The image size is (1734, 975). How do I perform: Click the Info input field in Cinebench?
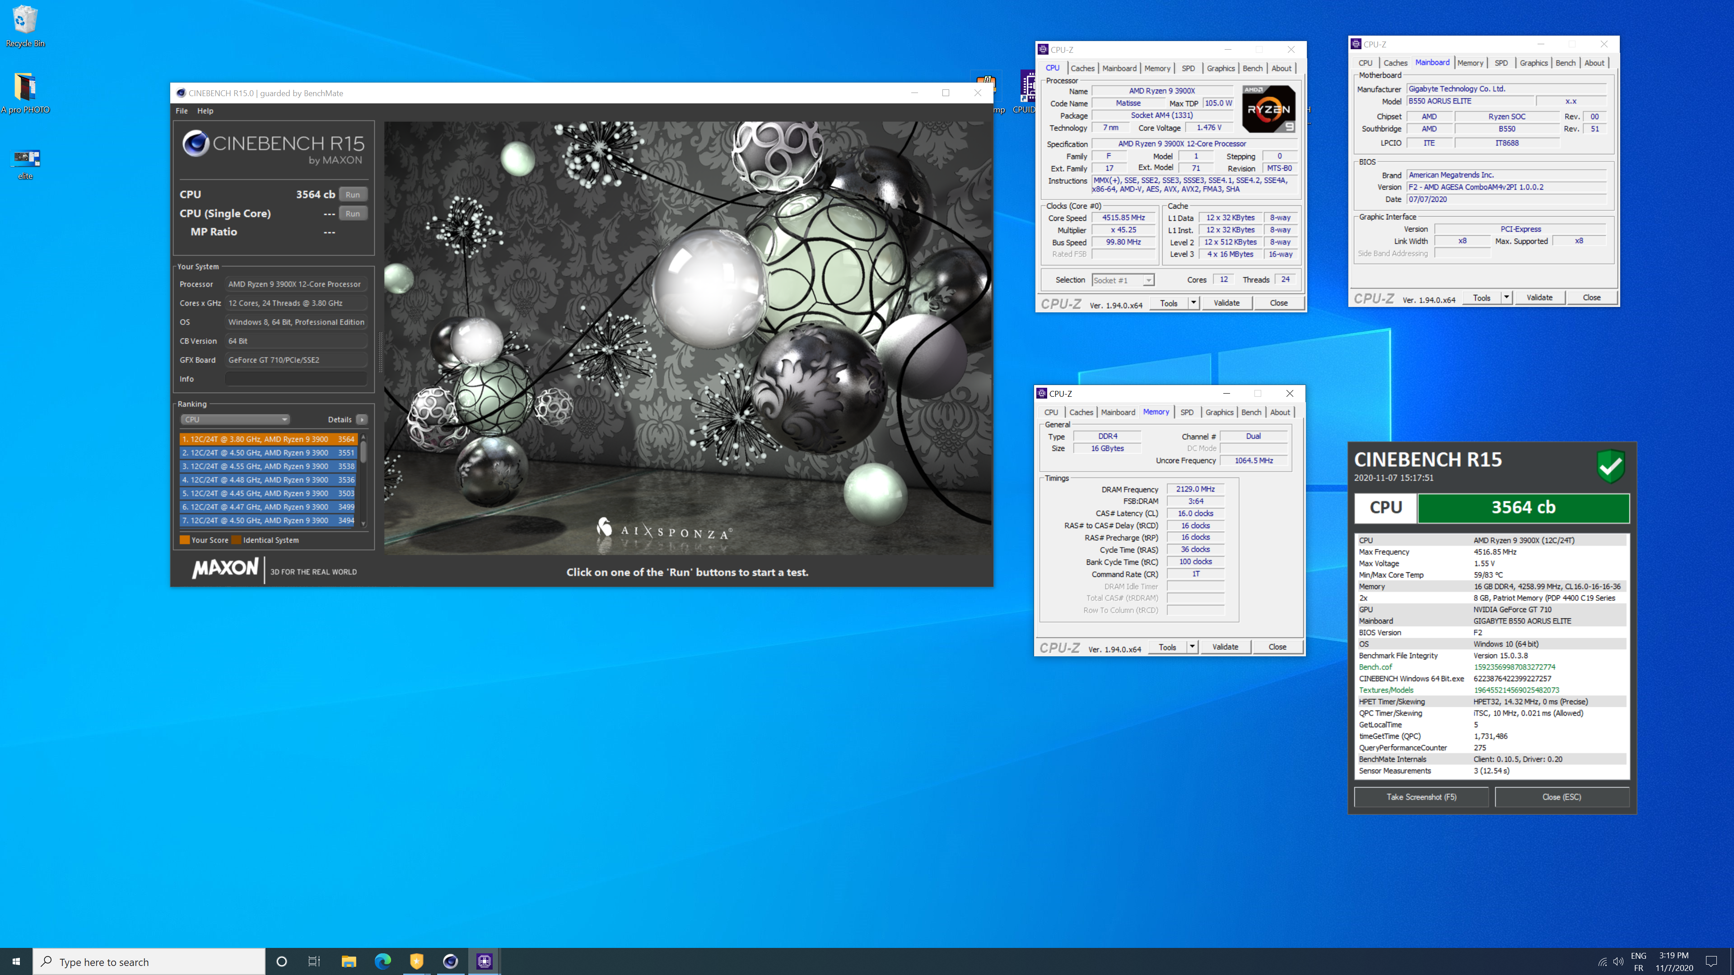click(296, 379)
